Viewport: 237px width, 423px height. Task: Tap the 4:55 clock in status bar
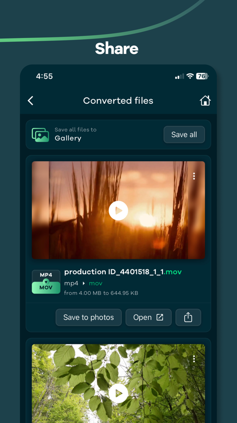click(x=44, y=76)
